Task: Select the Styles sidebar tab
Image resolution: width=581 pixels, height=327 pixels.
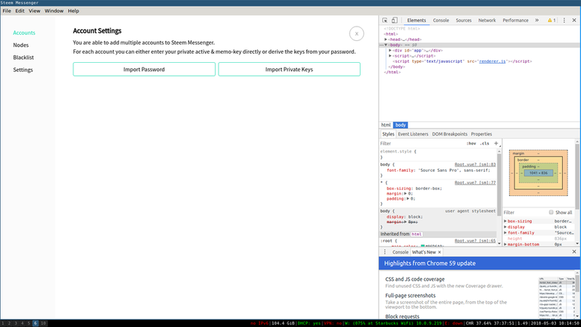Action: tap(388, 134)
